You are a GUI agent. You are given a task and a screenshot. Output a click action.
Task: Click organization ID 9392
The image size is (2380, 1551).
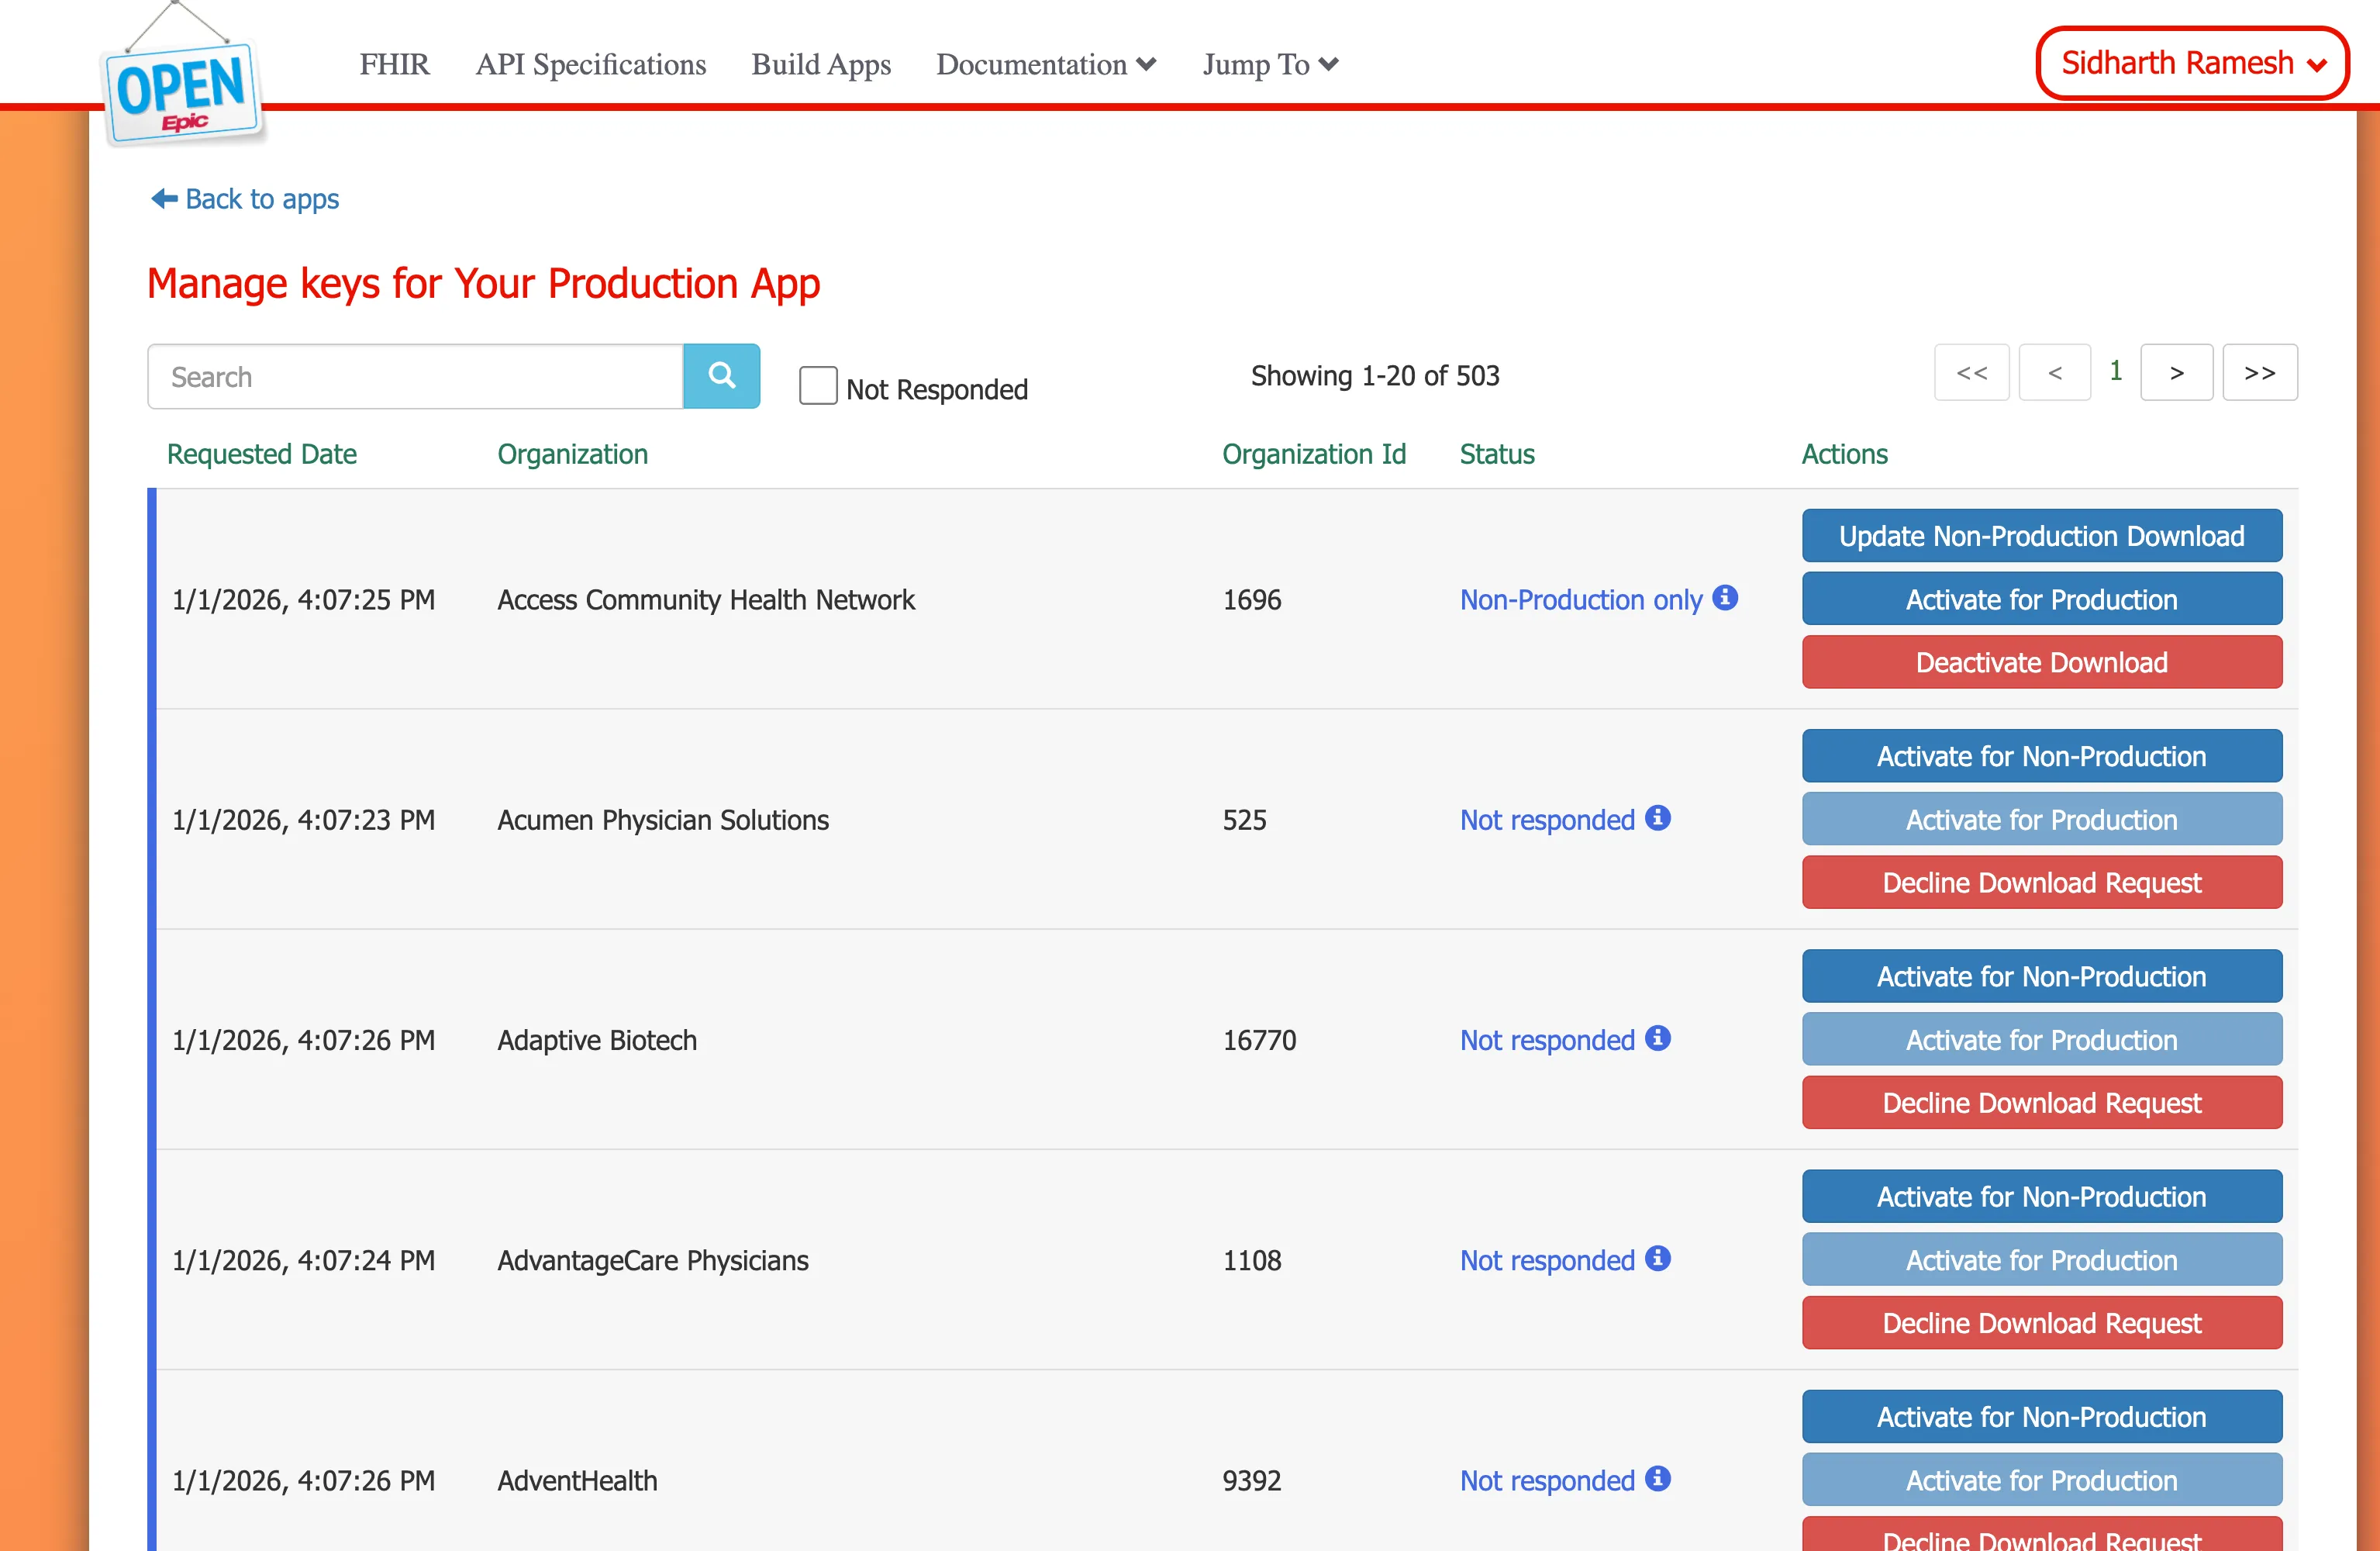[x=1251, y=1480]
